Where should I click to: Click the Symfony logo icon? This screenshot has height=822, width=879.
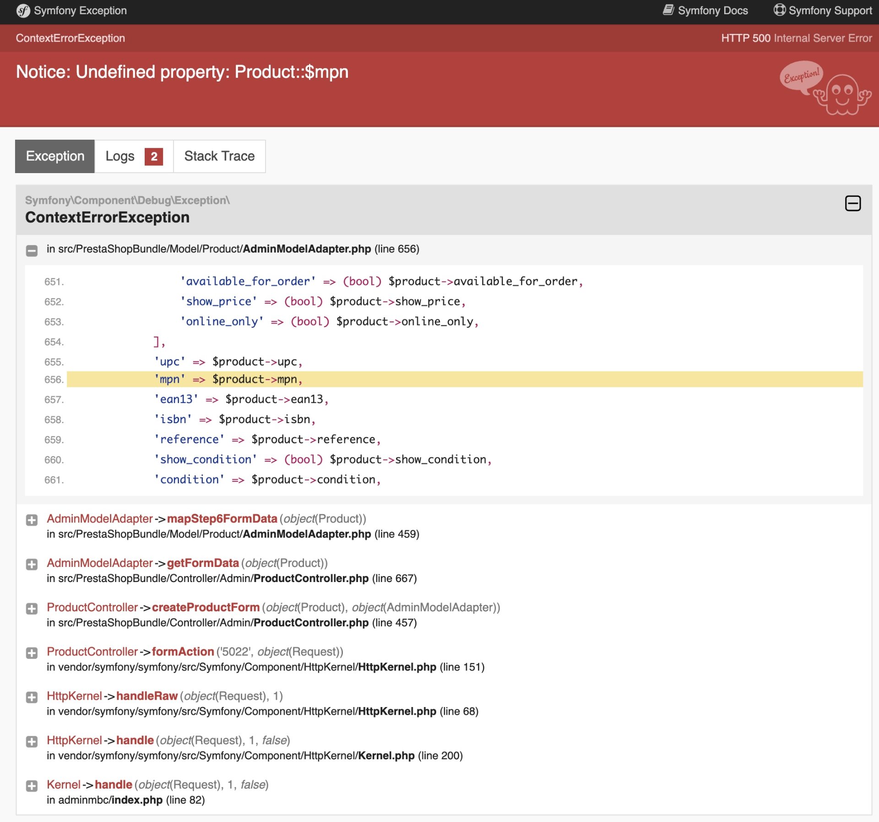tap(23, 11)
